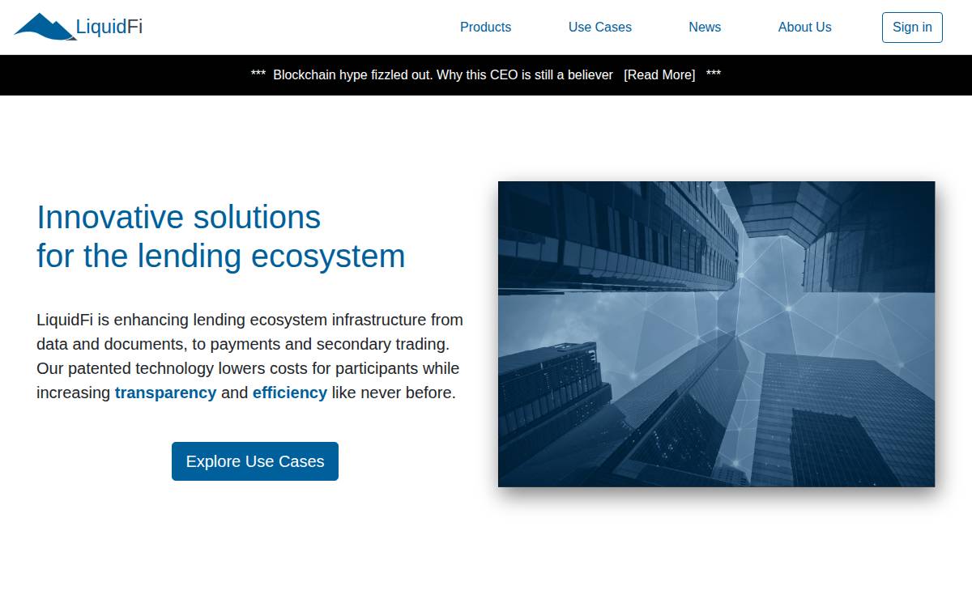Click the skyscraper network hero image
This screenshot has width=972, height=607.
click(x=716, y=334)
